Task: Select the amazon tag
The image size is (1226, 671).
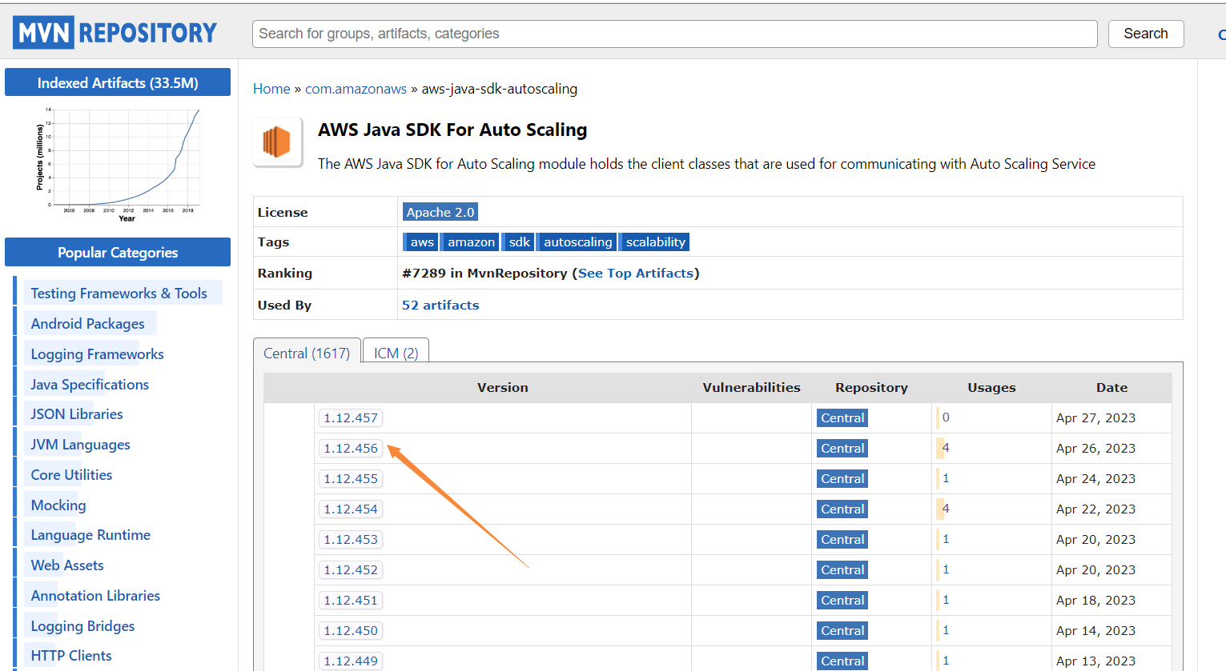Action: point(471,242)
